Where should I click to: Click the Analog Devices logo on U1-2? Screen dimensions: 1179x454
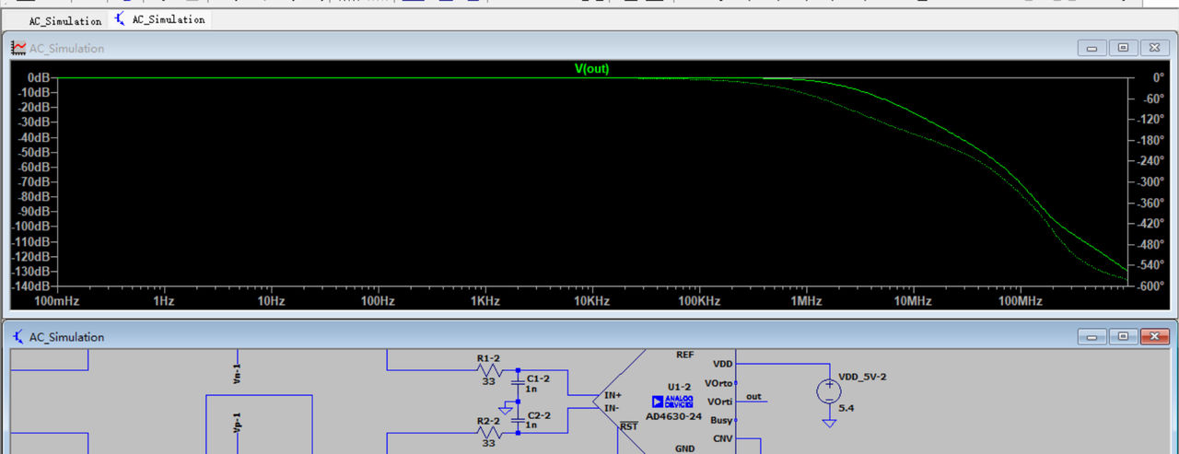tap(672, 402)
